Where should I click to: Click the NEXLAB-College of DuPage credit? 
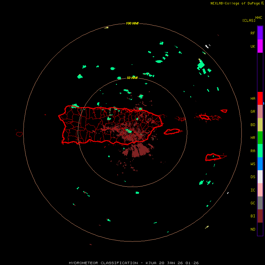(x=237, y=3)
